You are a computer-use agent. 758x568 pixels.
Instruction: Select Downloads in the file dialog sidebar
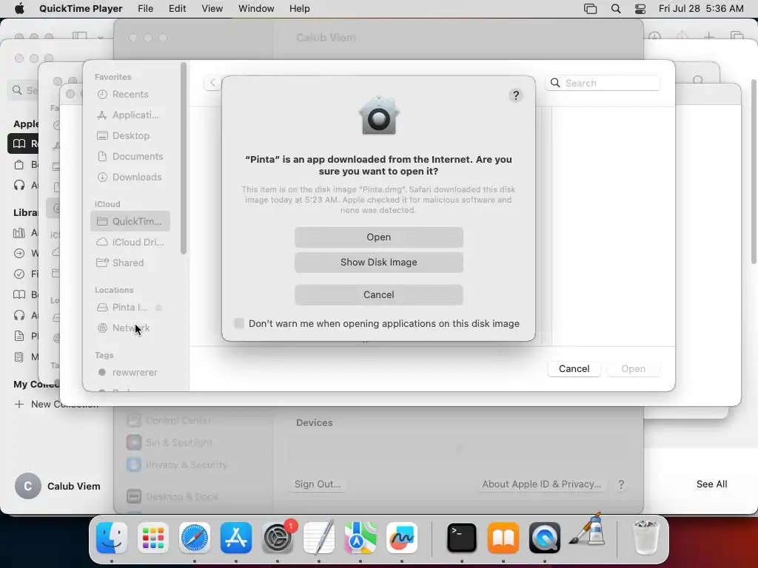[x=130, y=177]
